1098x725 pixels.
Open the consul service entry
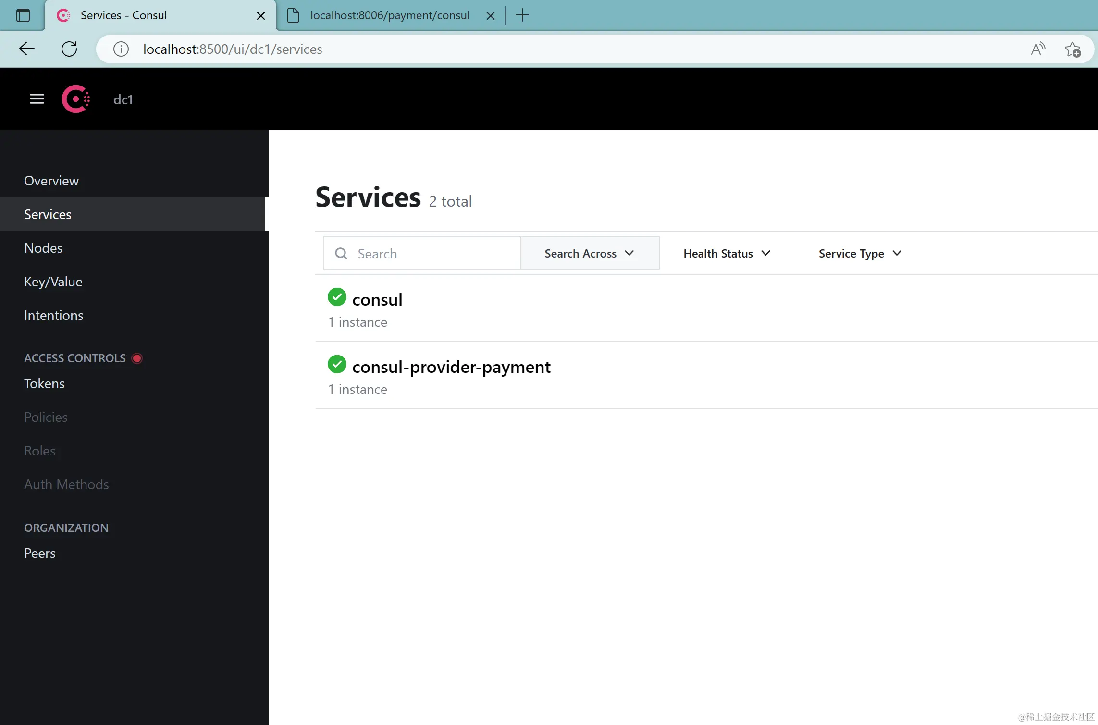tap(377, 300)
